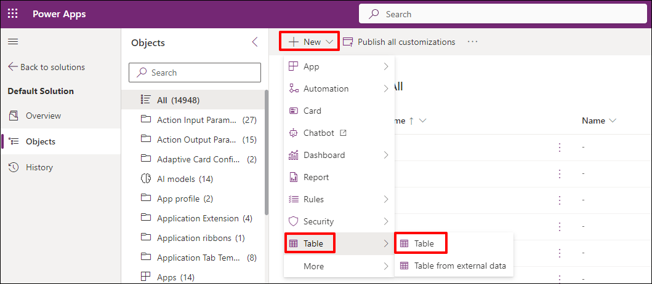The height and width of the screenshot is (284, 652).
Task: Click the Power Apps title
Action: point(59,14)
